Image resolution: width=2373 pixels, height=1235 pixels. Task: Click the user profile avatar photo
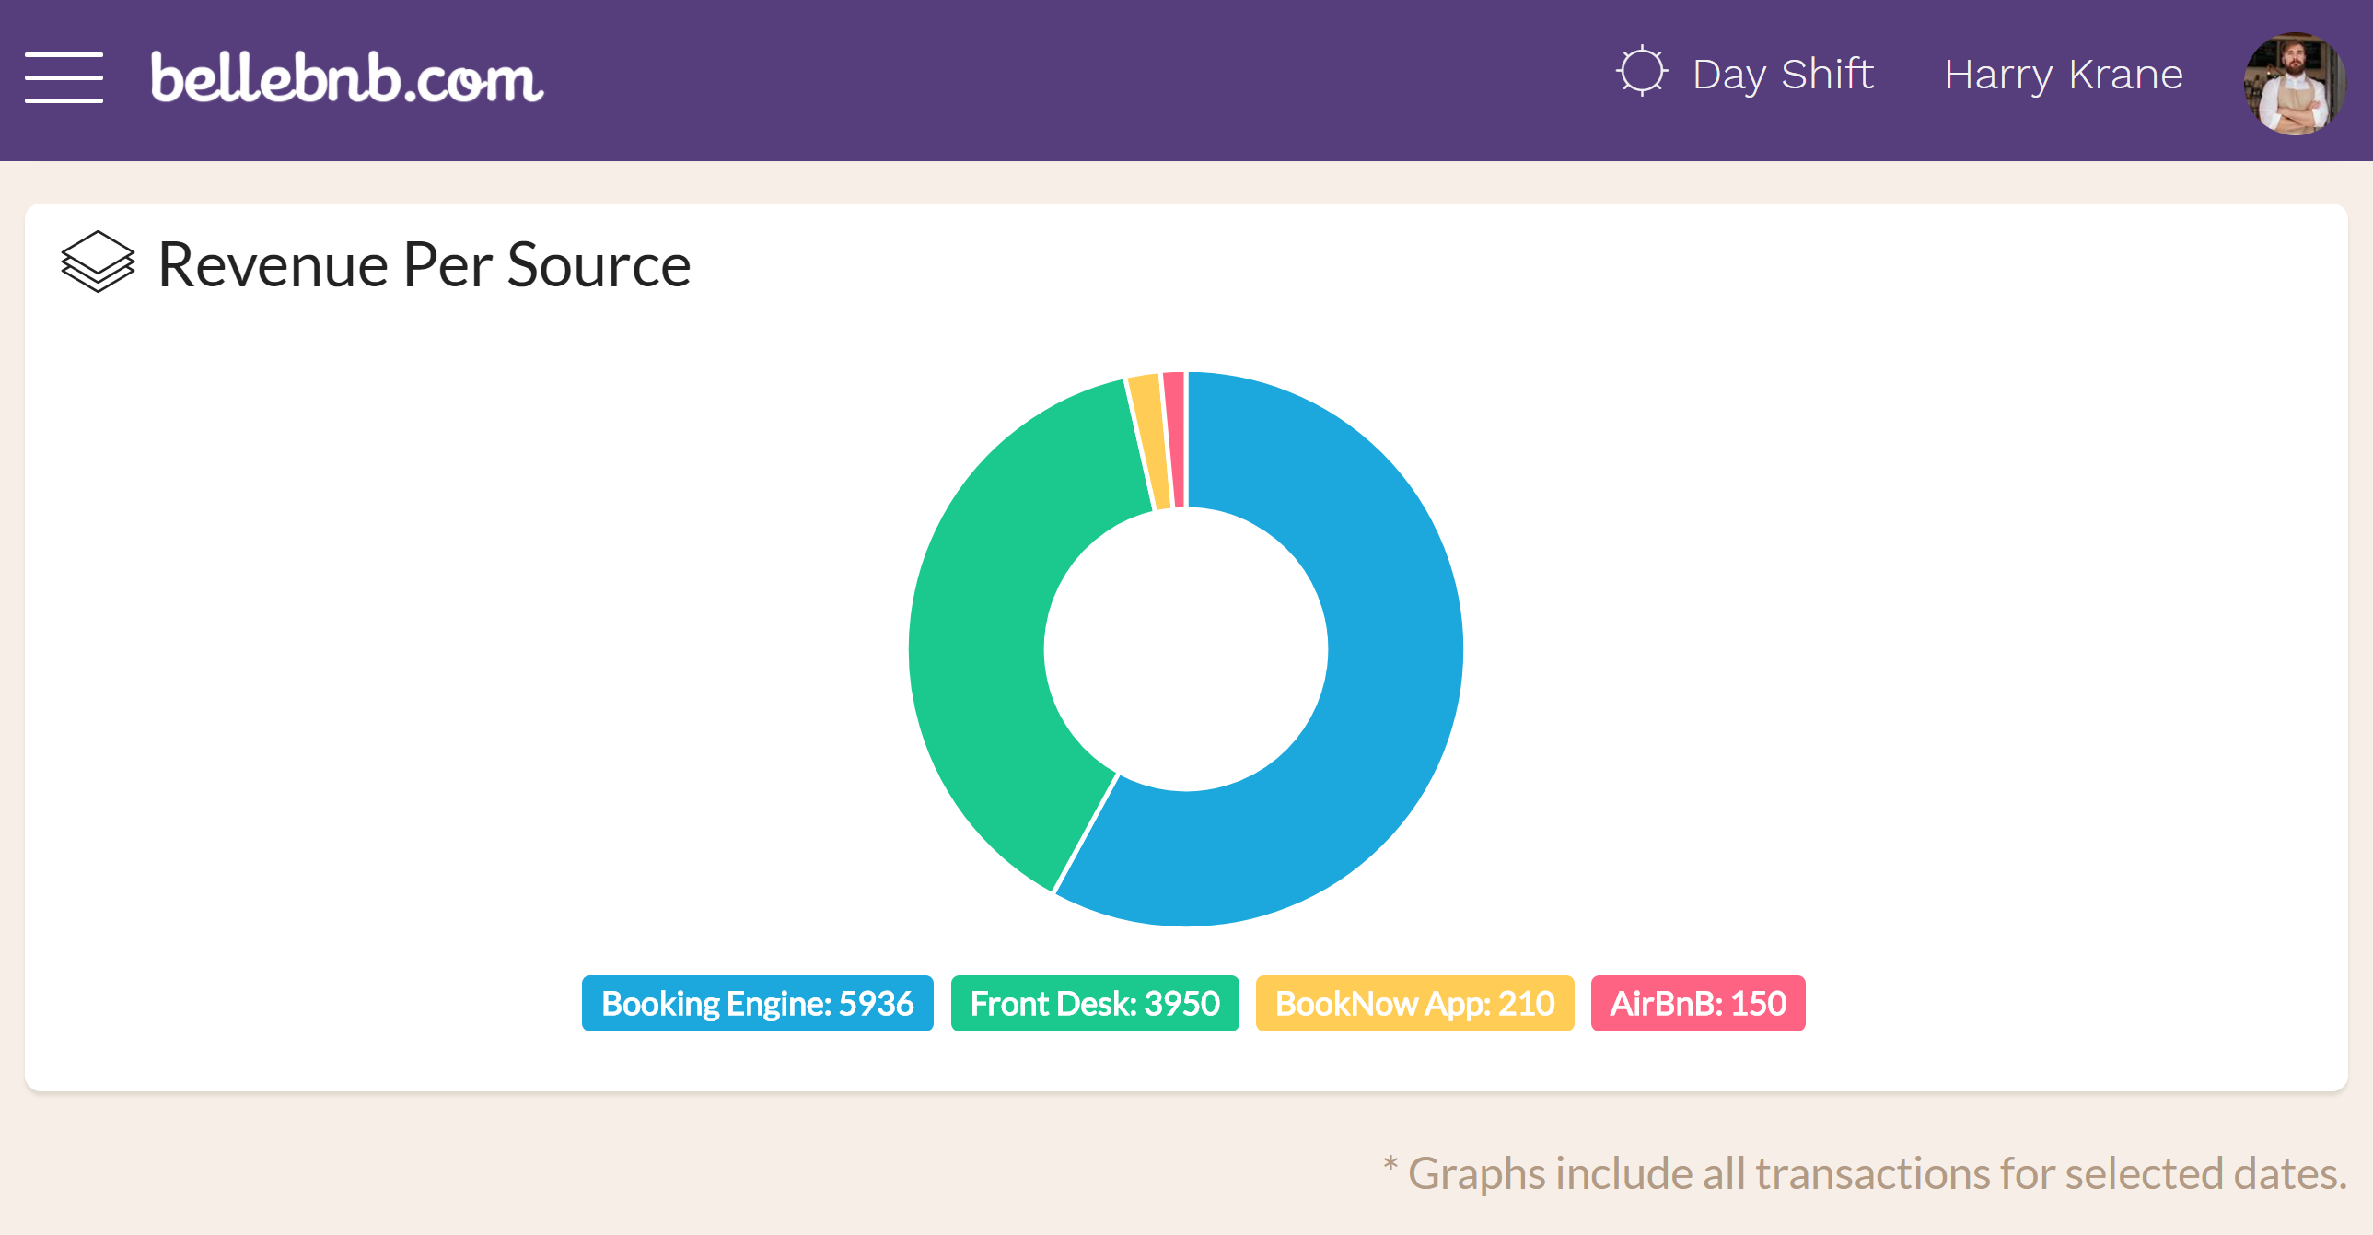[2294, 84]
